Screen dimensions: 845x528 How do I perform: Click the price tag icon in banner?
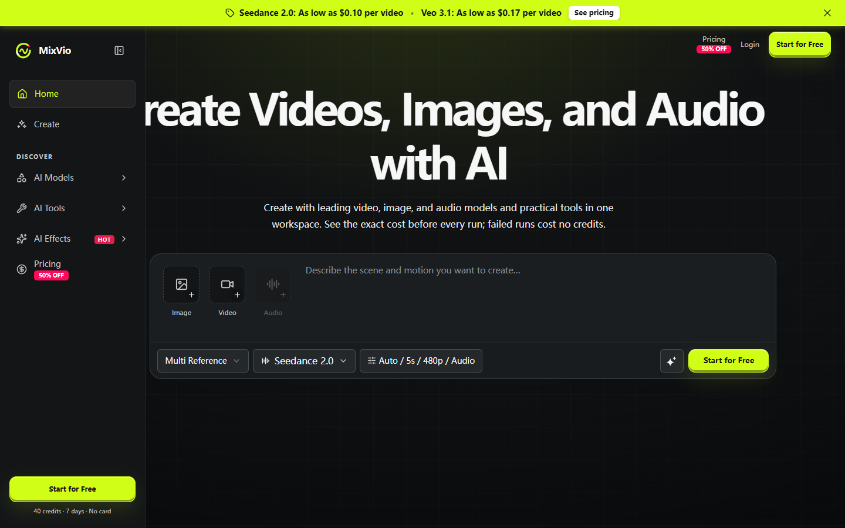tap(230, 13)
